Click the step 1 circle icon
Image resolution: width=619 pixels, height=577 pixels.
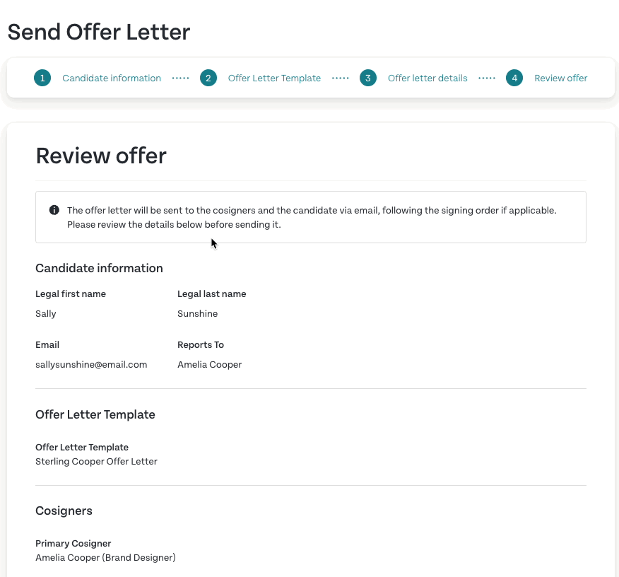(42, 78)
